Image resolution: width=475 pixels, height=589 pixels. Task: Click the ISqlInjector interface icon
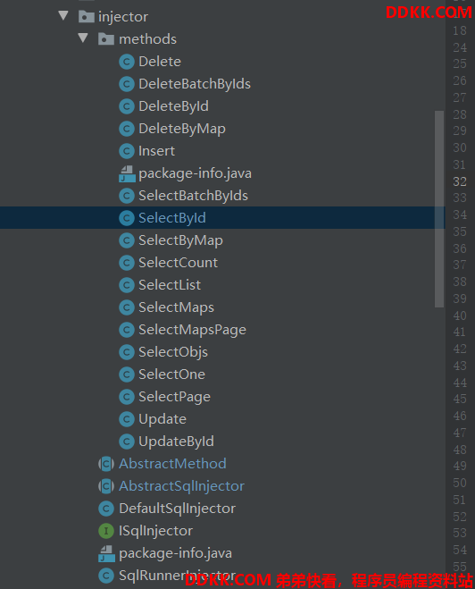point(106,531)
